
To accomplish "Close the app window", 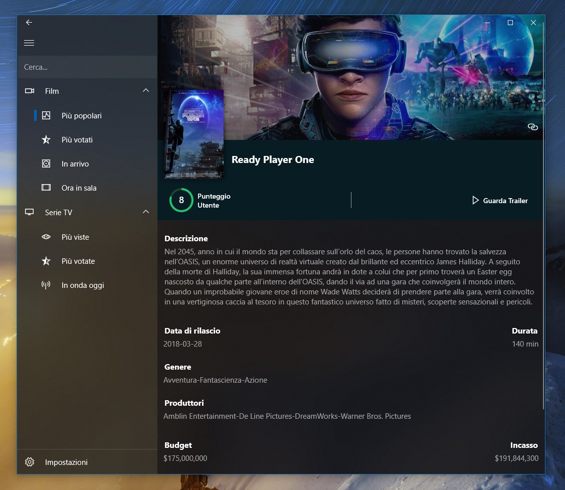I will 533,23.
